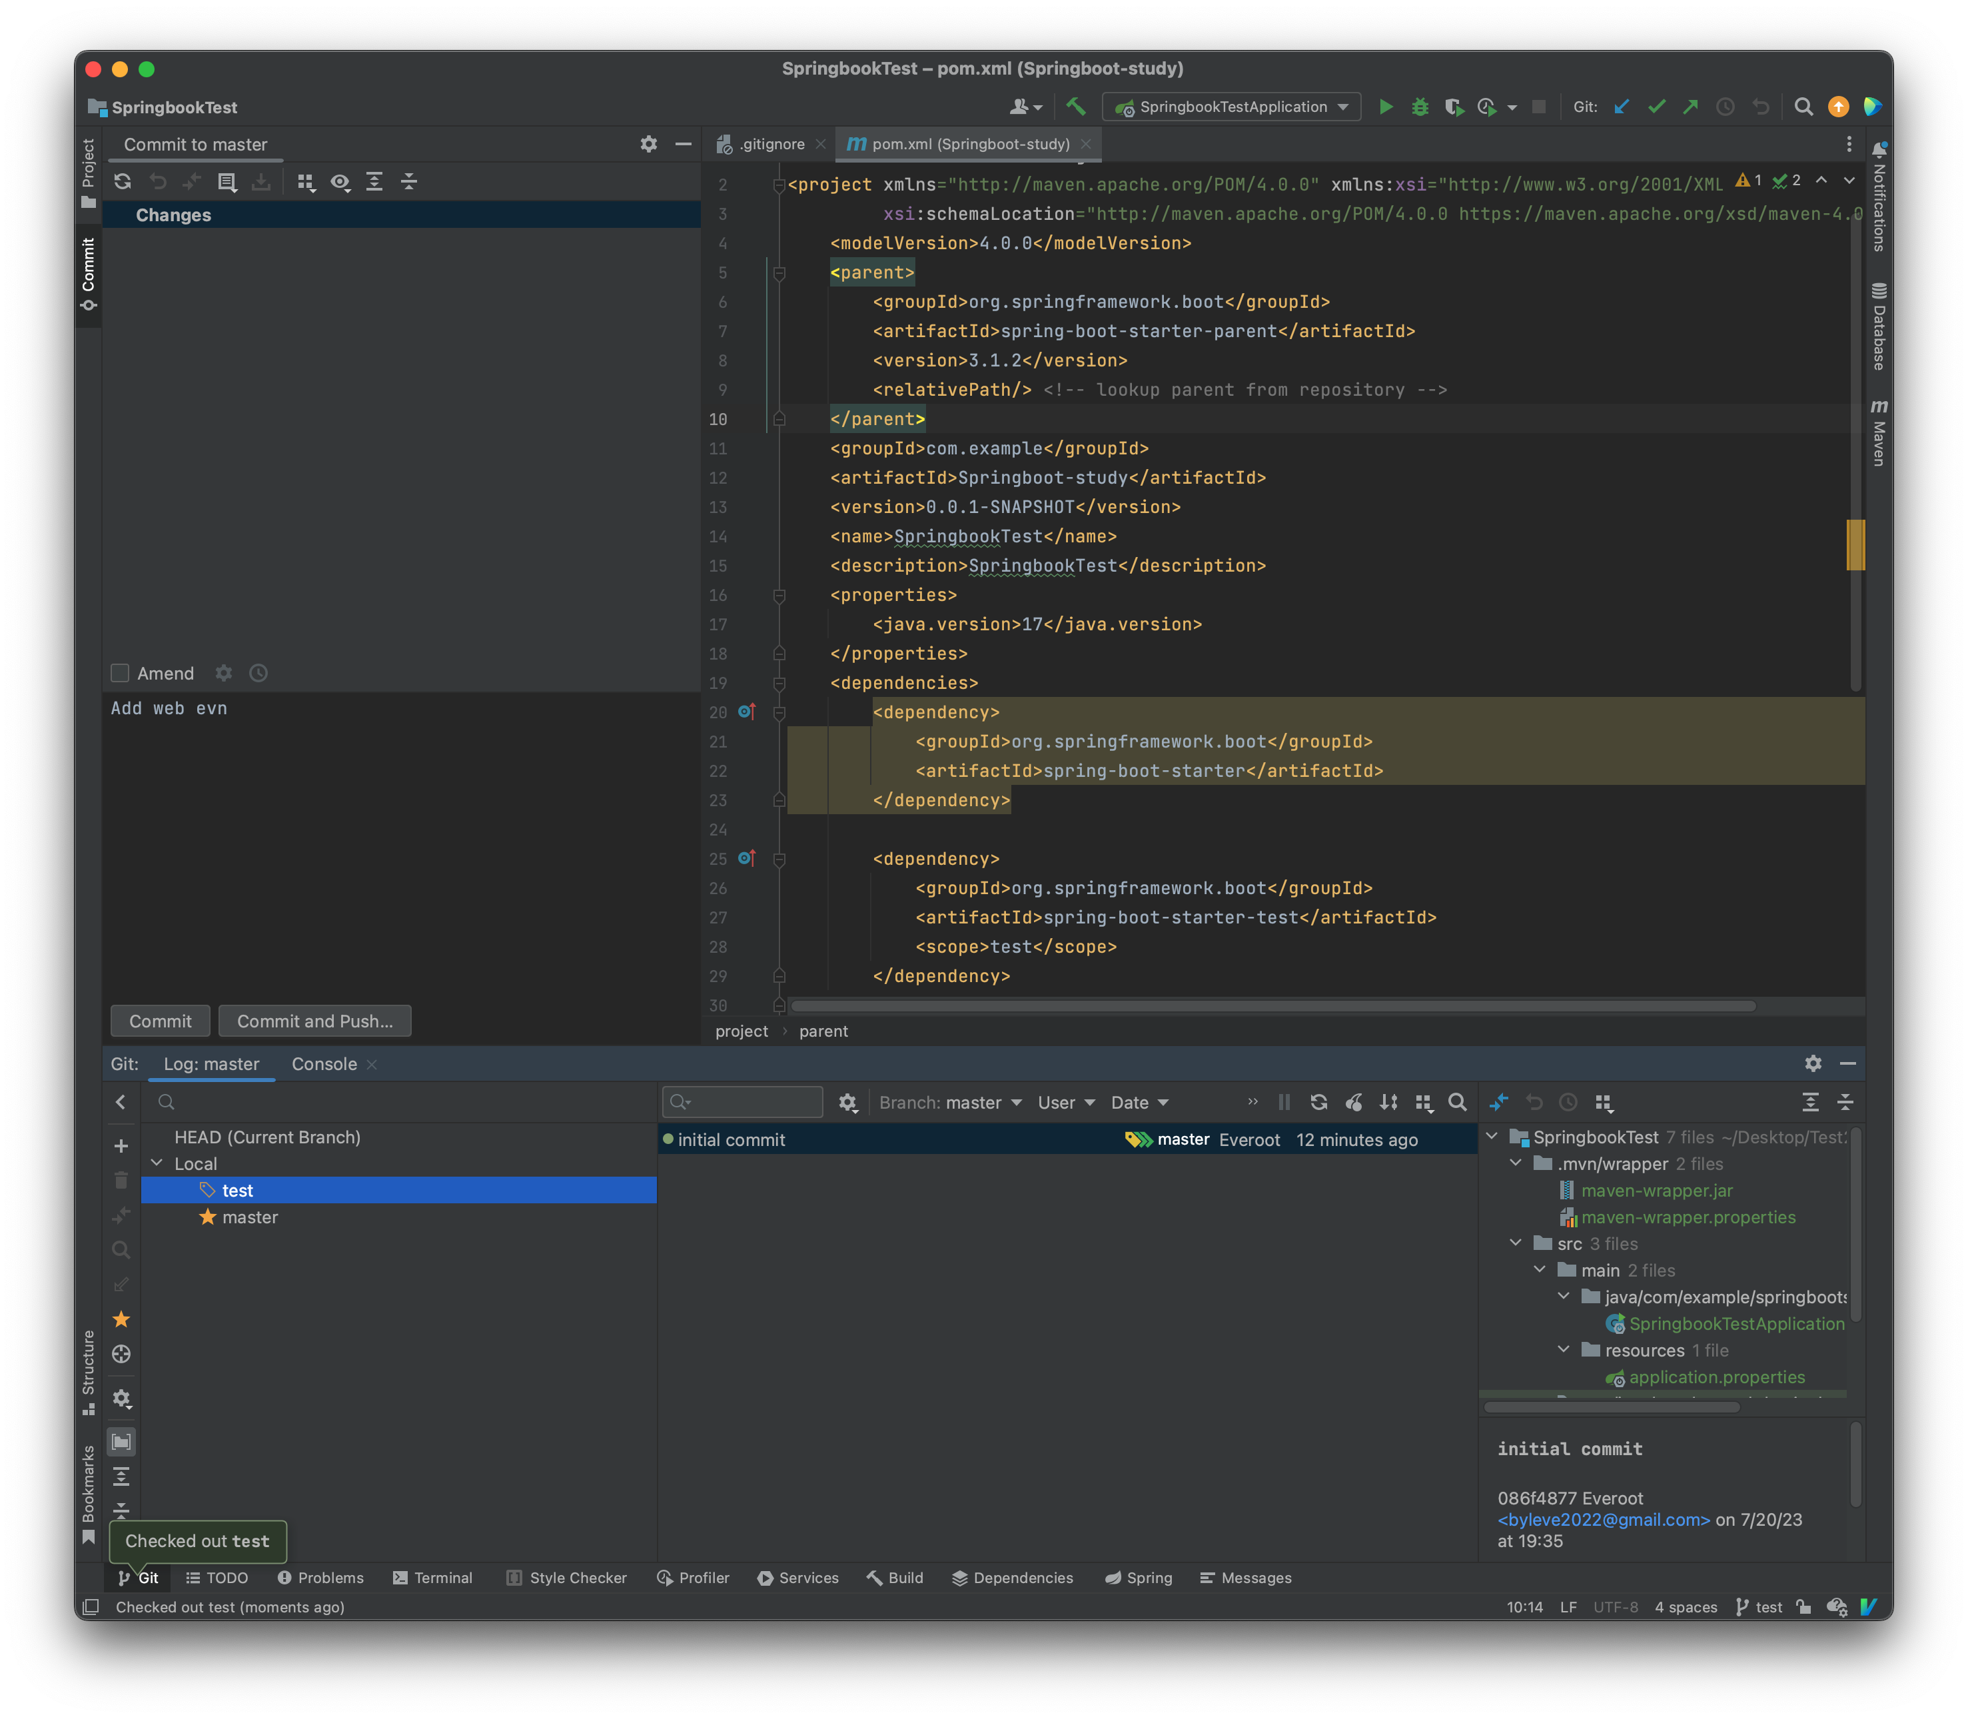This screenshot has height=1719, width=1968.
Task: Click test branch widget in status bar
Action: coord(1759,1607)
